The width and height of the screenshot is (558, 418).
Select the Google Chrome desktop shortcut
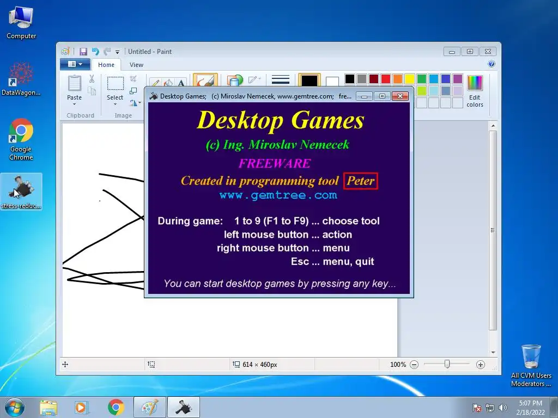tap(21, 139)
